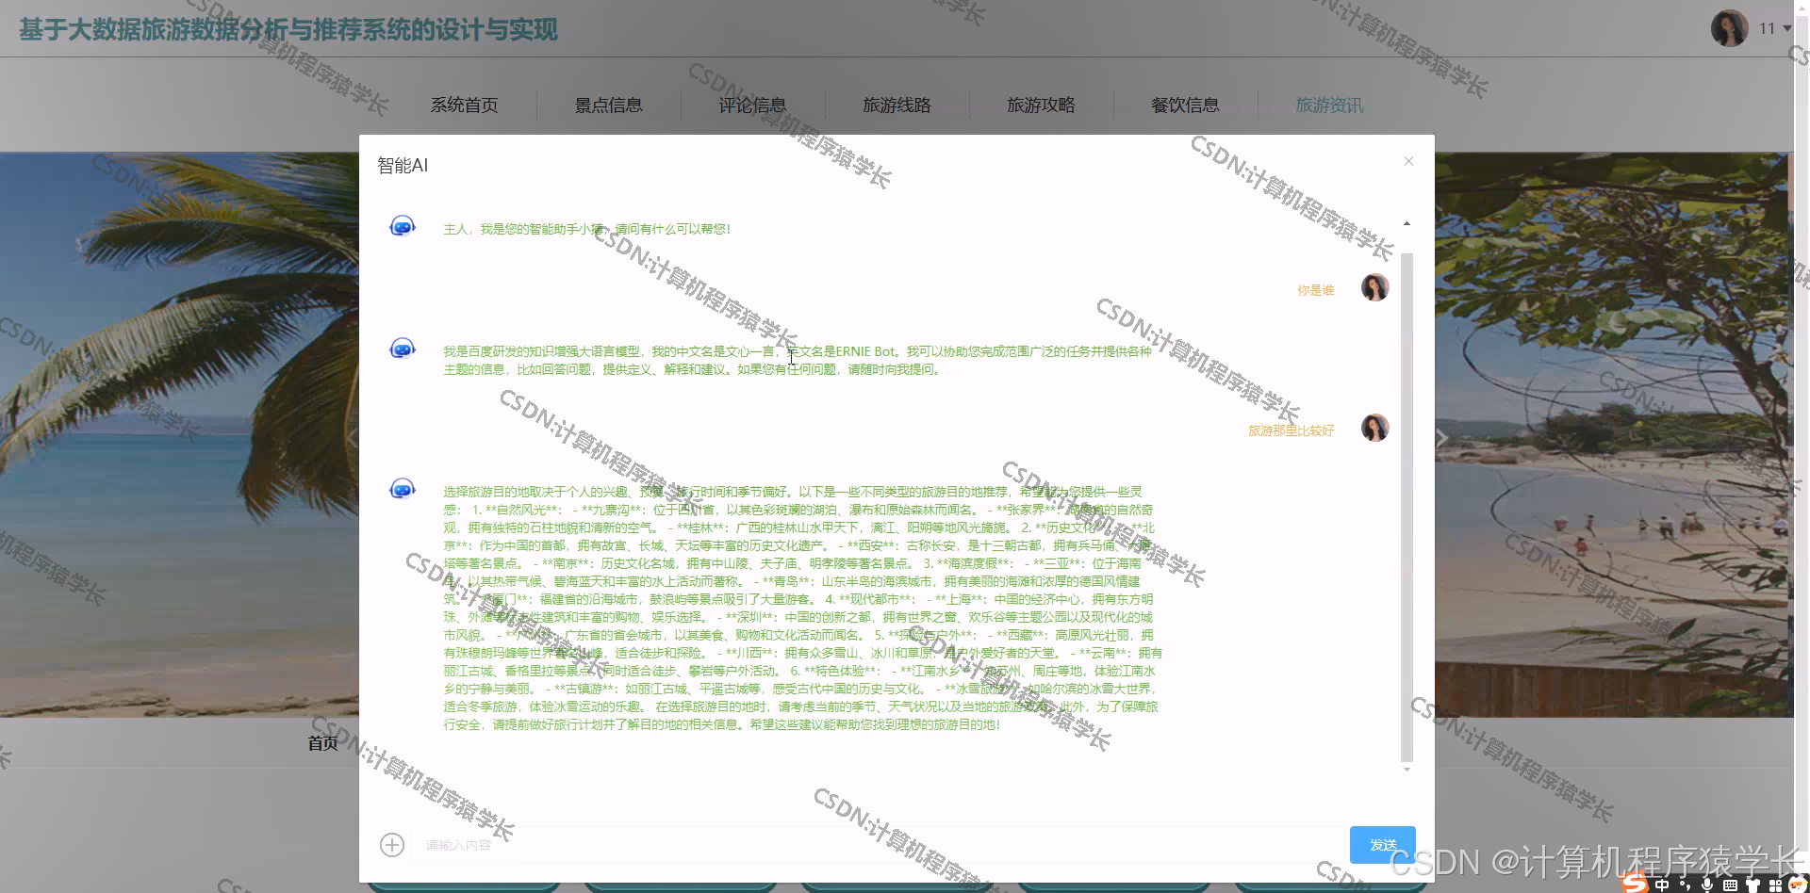Viewport: 1810px width, 893px height.
Task: Click the user avatar next to 旅游那里比较好
Action: 1375,428
